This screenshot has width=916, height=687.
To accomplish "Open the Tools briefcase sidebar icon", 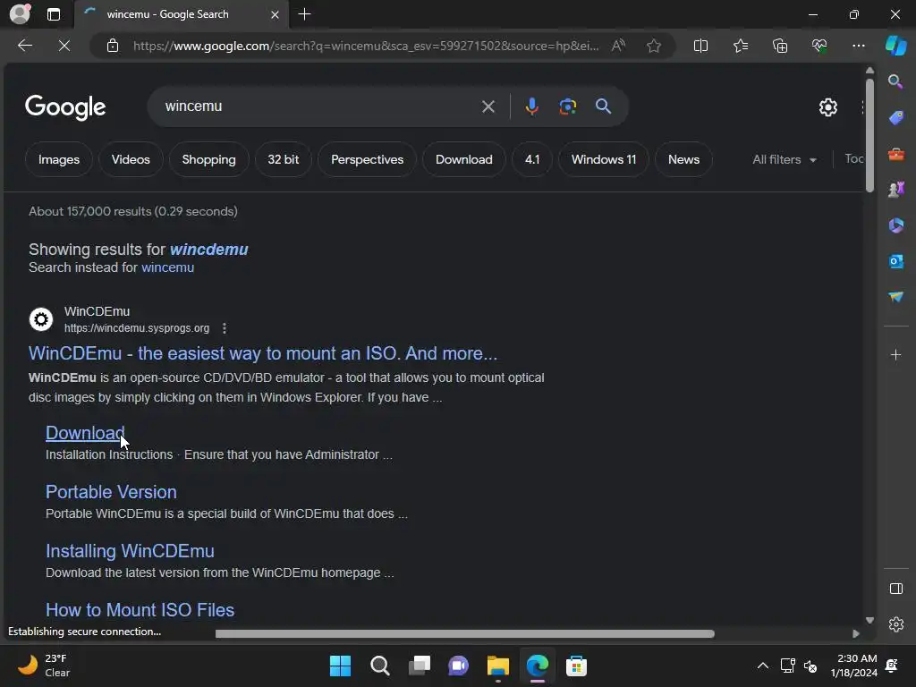I will click(x=895, y=154).
